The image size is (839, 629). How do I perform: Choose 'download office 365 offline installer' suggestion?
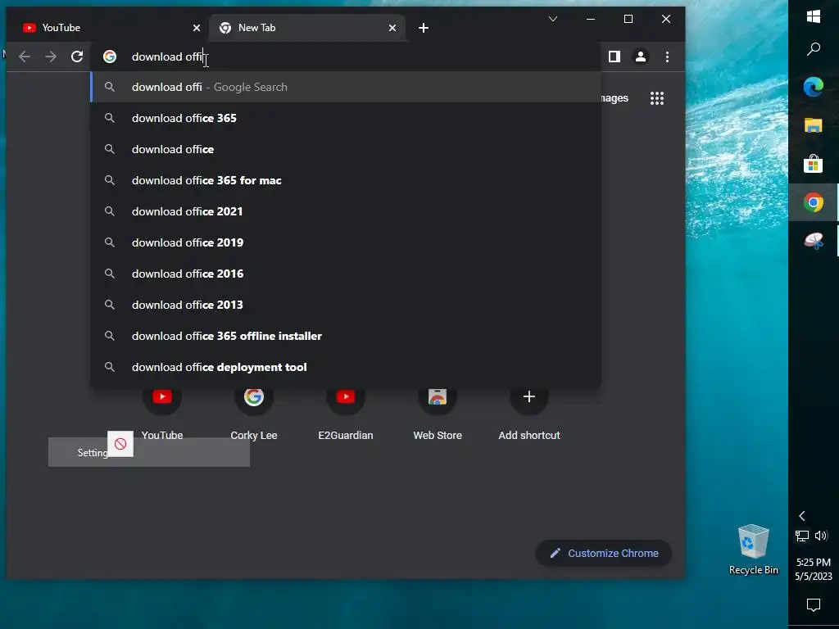click(x=346, y=336)
